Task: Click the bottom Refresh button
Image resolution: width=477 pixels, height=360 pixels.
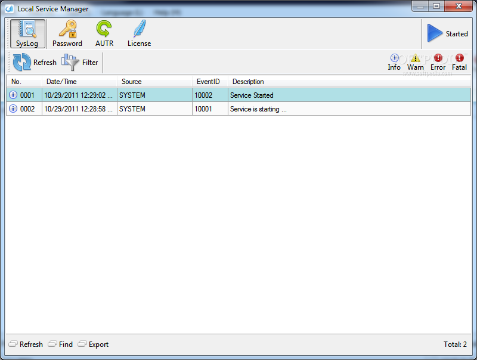Action: pyautogui.click(x=26, y=344)
